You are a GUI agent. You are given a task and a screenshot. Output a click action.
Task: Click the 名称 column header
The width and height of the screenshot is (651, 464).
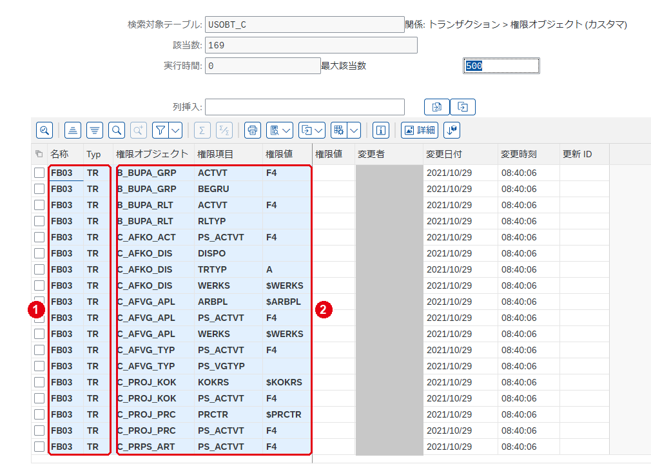pyautogui.click(x=66, y=154)
